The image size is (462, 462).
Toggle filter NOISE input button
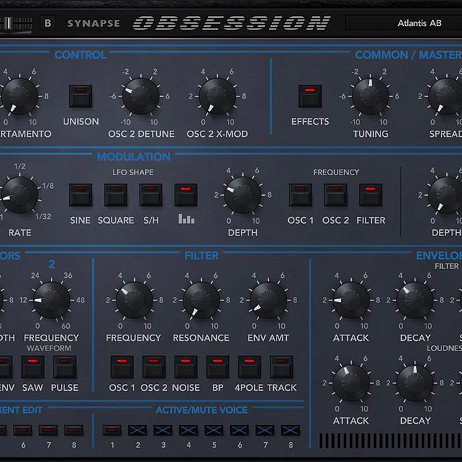[185, 367]
